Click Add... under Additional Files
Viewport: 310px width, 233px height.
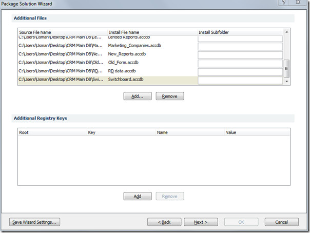pos(138,96)
